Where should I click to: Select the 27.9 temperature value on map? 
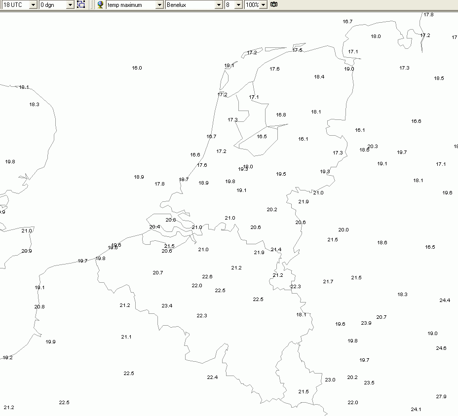[x=441, y=396]
